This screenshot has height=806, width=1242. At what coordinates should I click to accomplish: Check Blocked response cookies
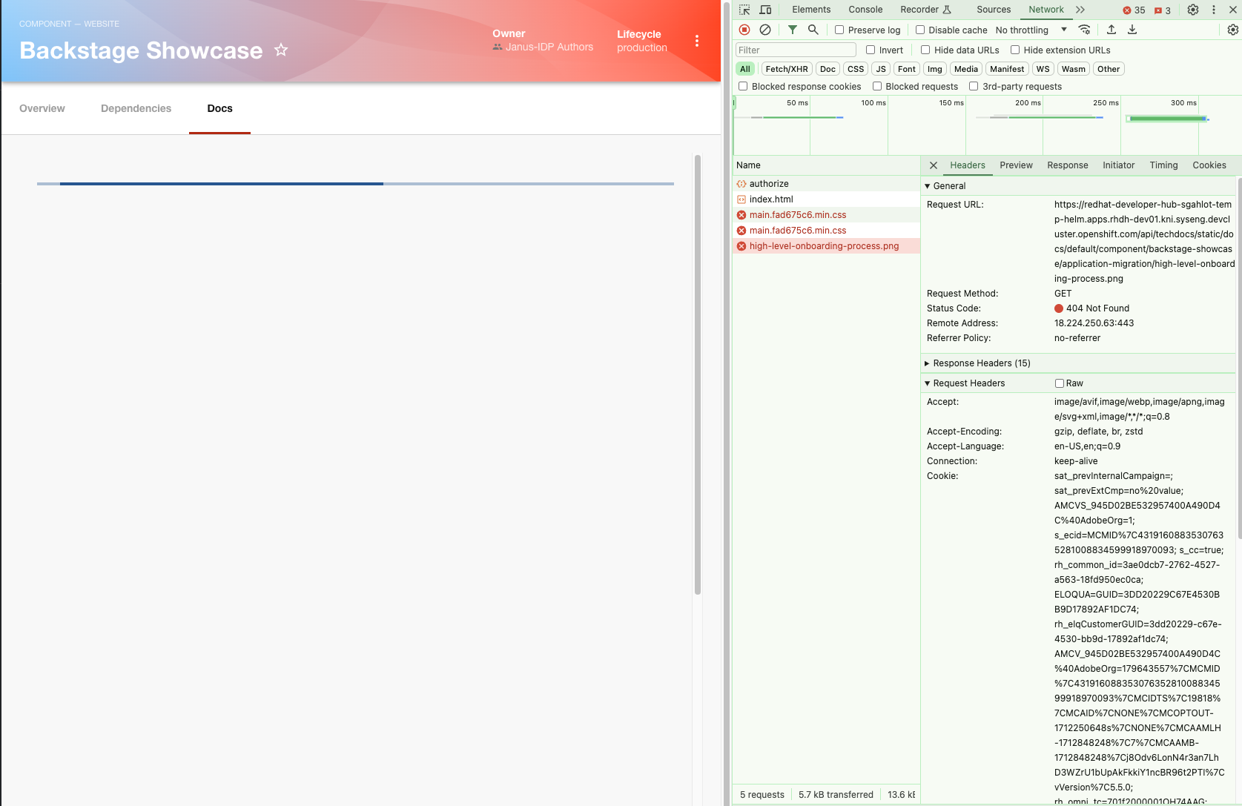coord(743,87)
